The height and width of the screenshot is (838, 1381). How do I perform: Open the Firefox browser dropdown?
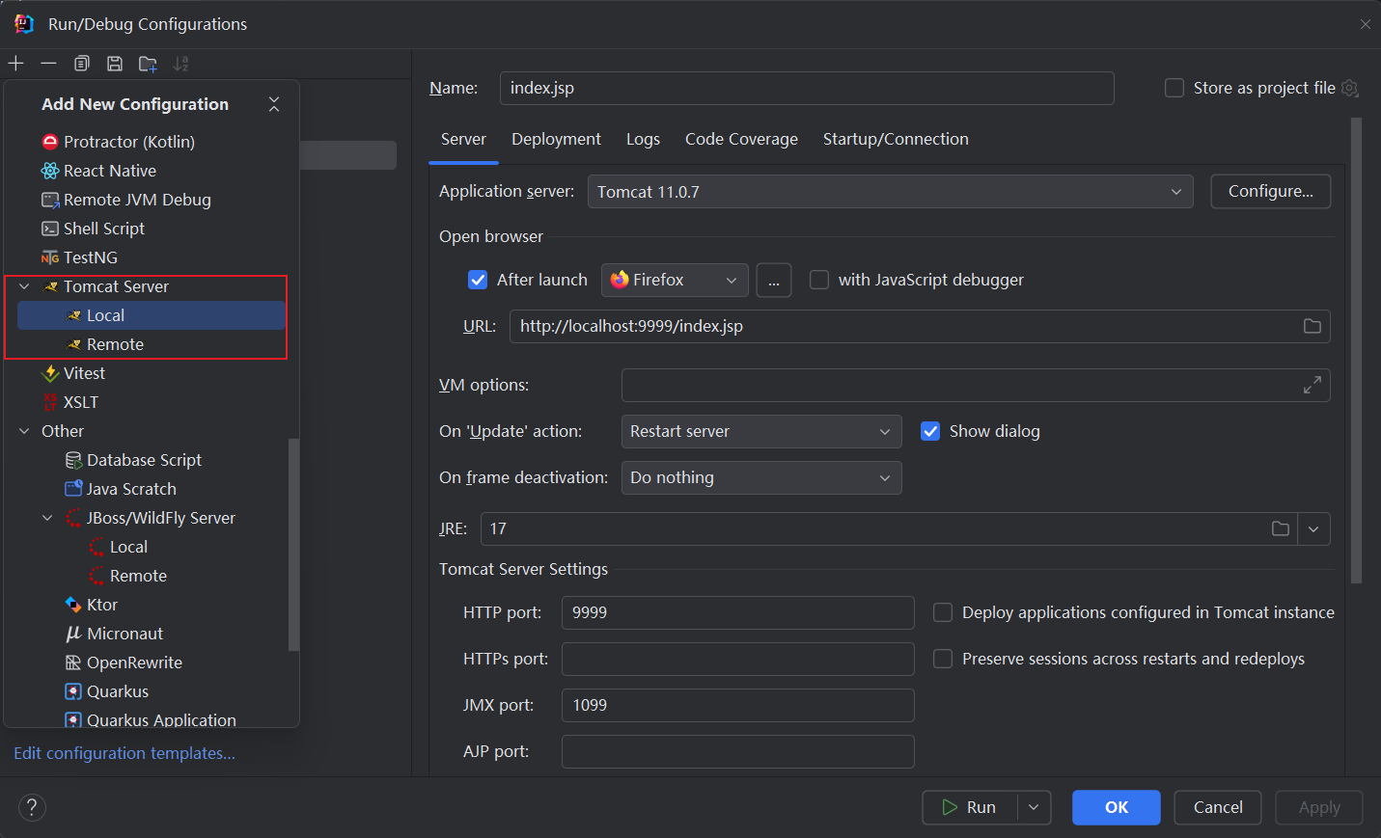click(x=675, y=280)
